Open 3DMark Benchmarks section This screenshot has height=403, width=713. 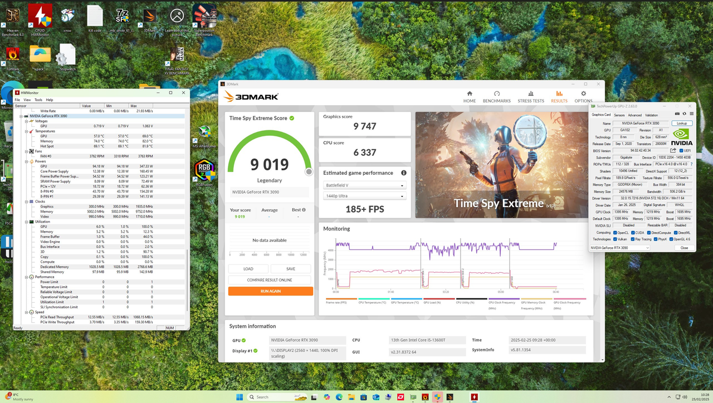pyautogui.click(x=497, y=97)
